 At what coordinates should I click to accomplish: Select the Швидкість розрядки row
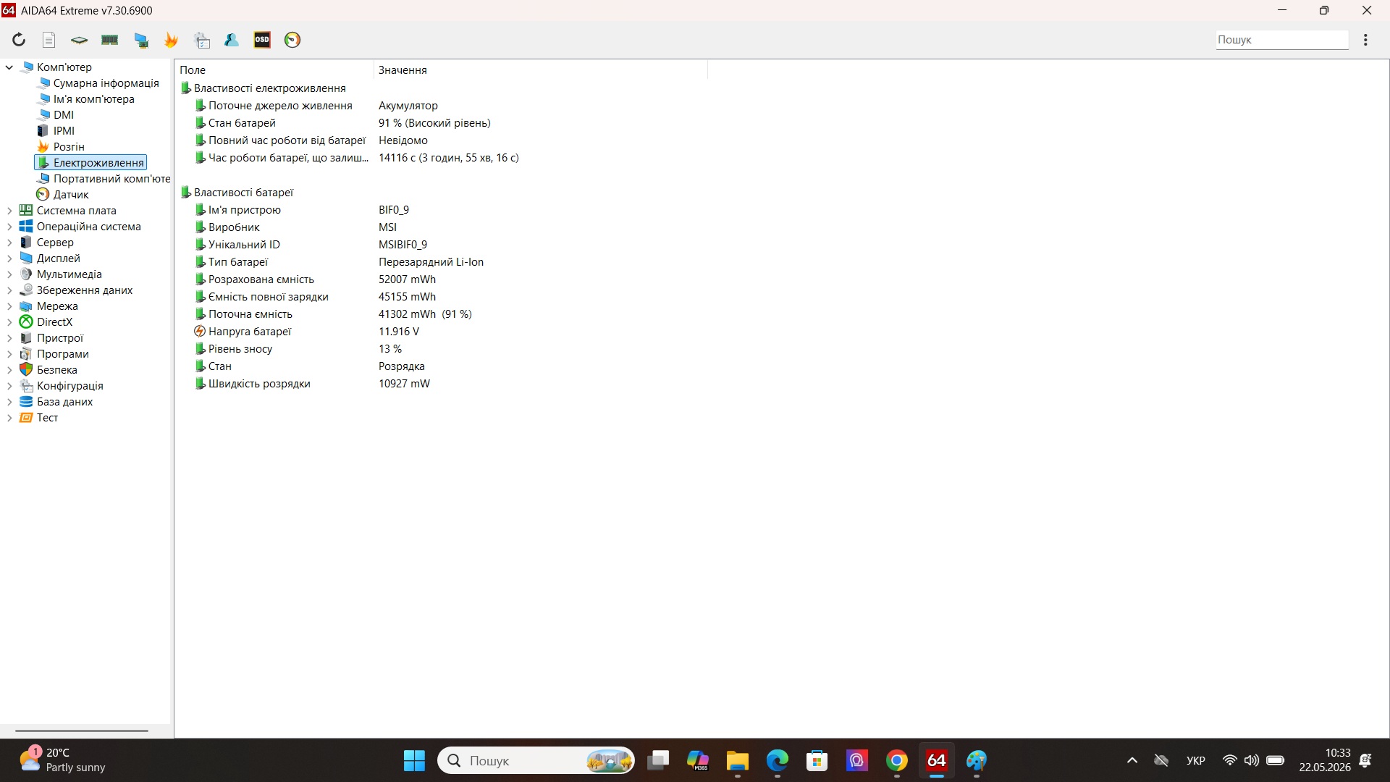[x=259, y=384]
